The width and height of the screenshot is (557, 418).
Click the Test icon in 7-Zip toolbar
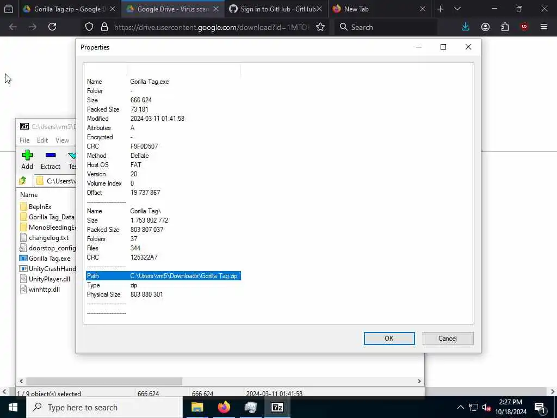pyautogui.click(x=72, y=159)
